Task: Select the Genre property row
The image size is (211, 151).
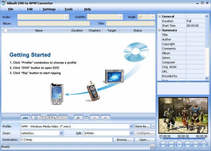Action: tap(183, 58)
